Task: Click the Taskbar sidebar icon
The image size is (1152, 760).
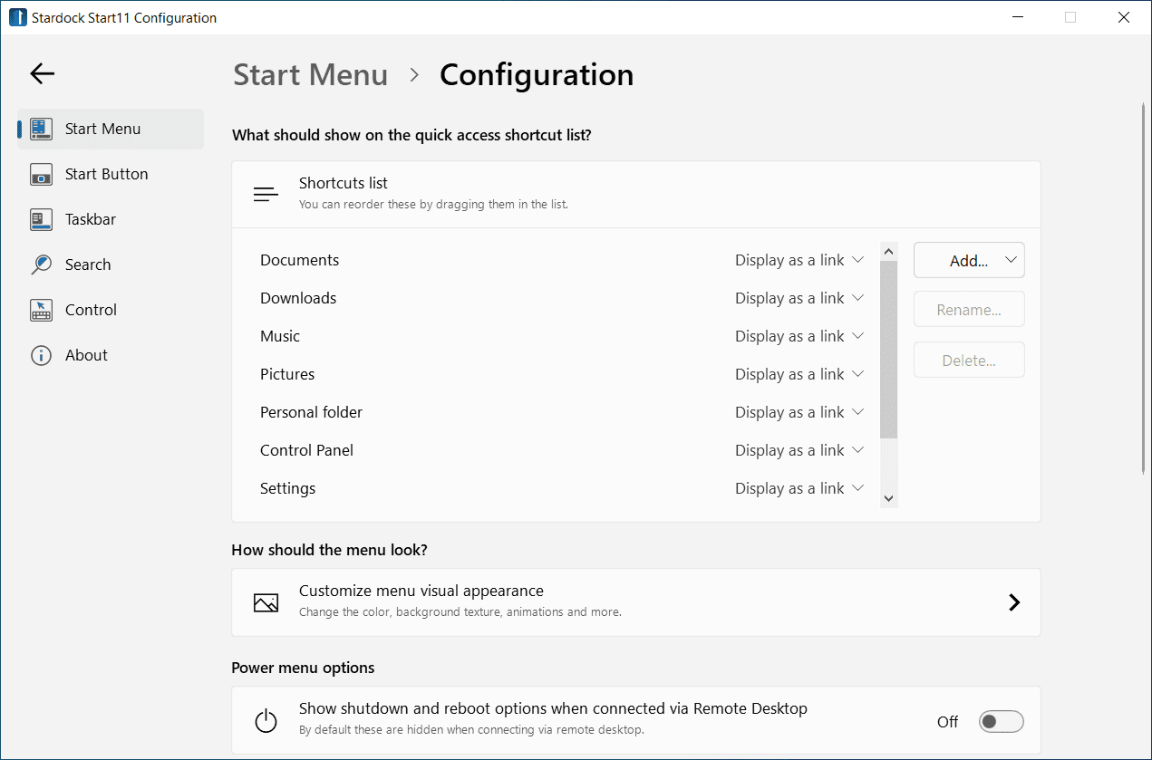Action: tap(41, 219)
